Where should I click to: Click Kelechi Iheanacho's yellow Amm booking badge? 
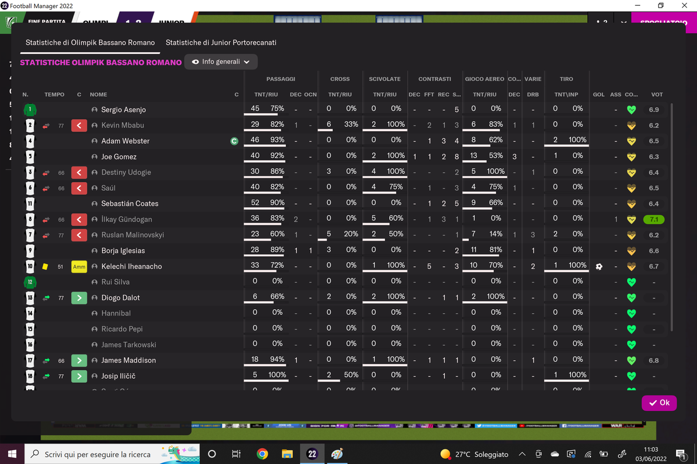point(79,266)
